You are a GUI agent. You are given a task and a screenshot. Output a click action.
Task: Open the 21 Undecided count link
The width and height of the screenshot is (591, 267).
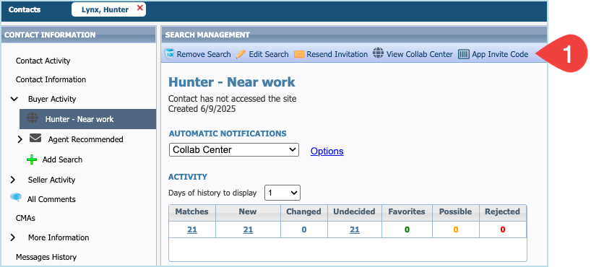(x=354, y=229)
